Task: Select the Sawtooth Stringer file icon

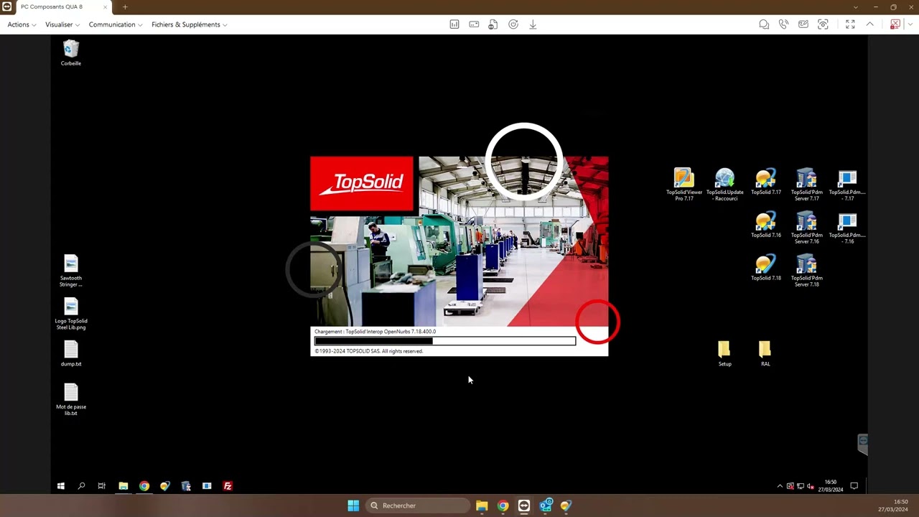Action: tap(71, 271)
